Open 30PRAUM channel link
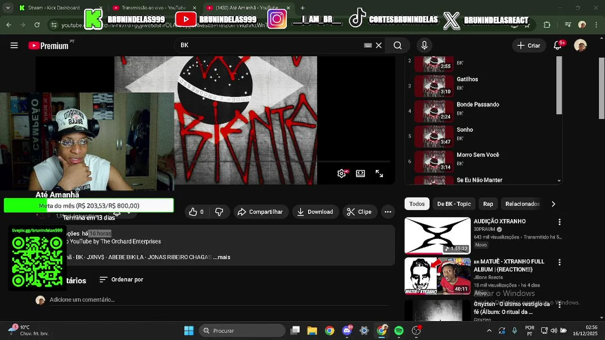Image resolution: width=605 pixels, height=340 pixels. pyautogui.click(x=484, y=229)
